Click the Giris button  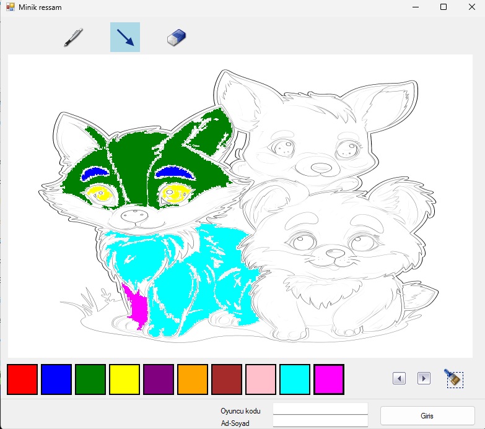pyautogui.click(x=427, y=416)
